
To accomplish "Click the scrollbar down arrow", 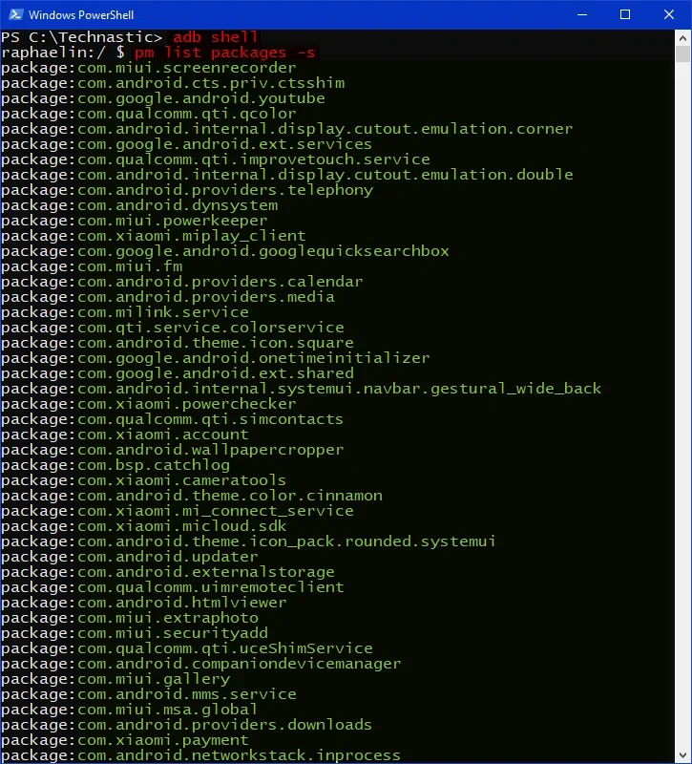I will 682,755.
